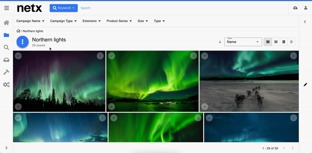
Task: Click the pencil edit icon on right panel
Action: coord(305,85)
